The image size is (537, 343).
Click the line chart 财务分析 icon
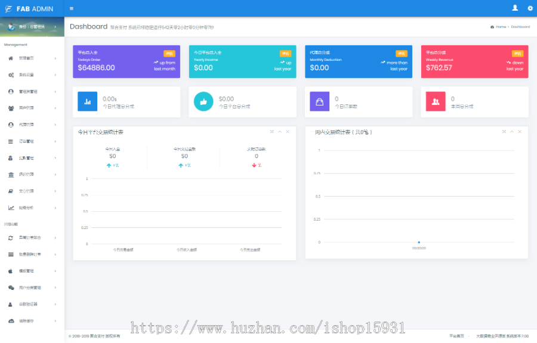[x=11, y=208]
